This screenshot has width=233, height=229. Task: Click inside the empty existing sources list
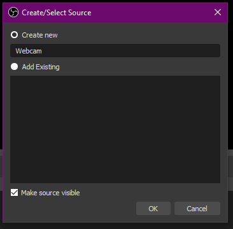point(115,129)
